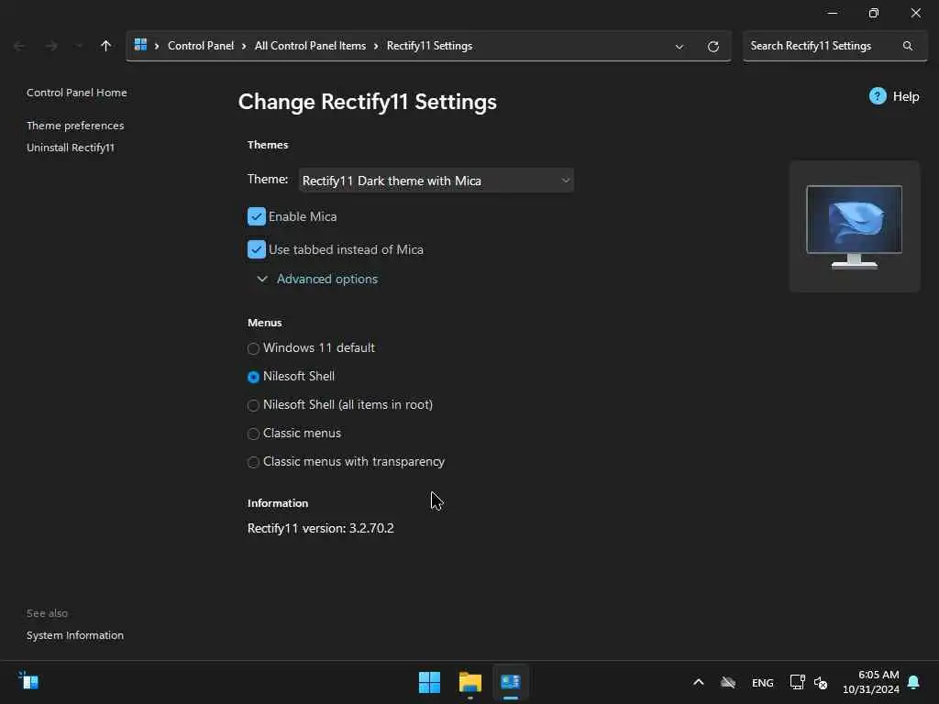
Task: Click the monitor theme preview image
Action: [x=854, y=226]
